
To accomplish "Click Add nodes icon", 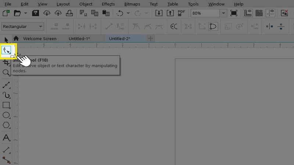I will (54, 26).
